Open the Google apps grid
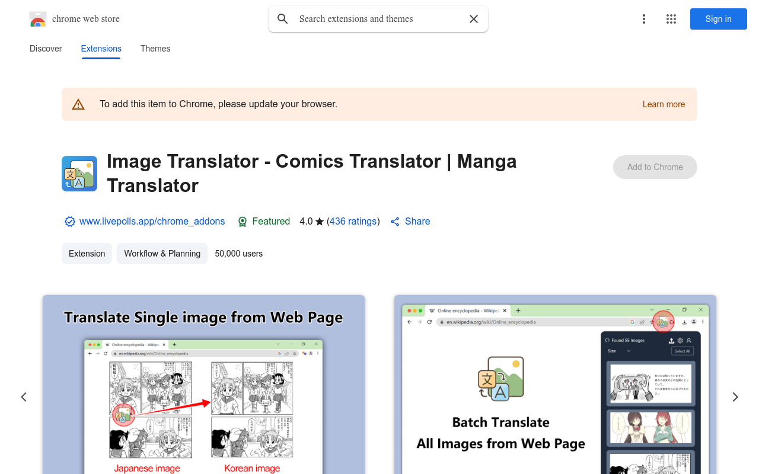Screen dimensions: 759x474 point(671,19)
